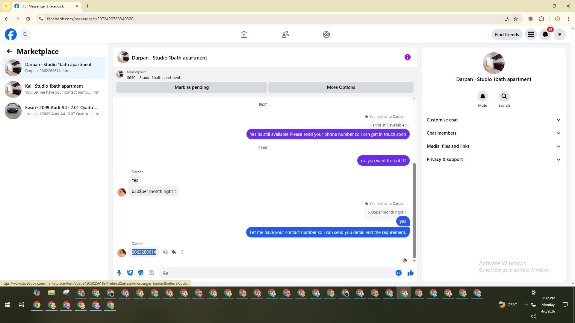
Task: Click the Find friends button
Action: point(507,34)
